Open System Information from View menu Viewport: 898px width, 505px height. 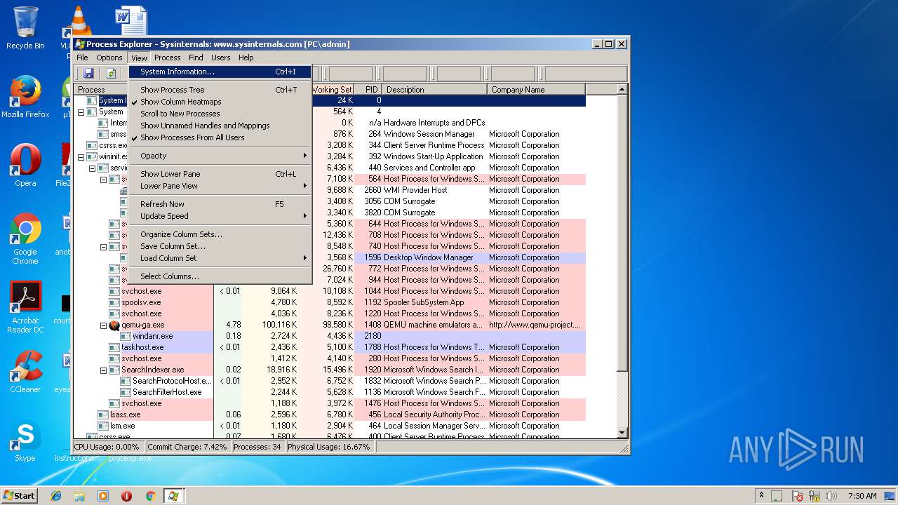[220, 72]
